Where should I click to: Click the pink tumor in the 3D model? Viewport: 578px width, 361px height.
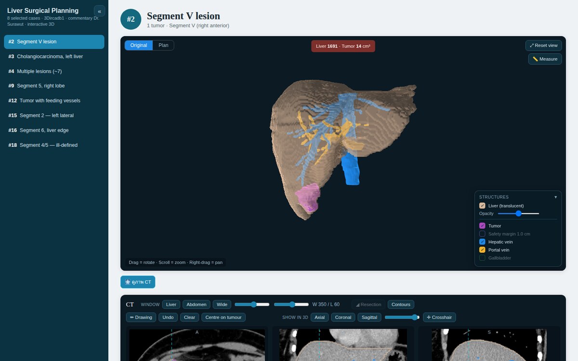click(308, 197)
